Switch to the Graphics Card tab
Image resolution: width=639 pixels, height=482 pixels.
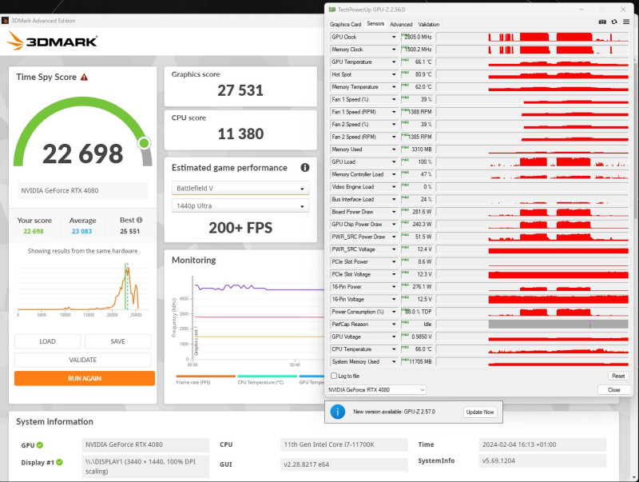point(345,25)
